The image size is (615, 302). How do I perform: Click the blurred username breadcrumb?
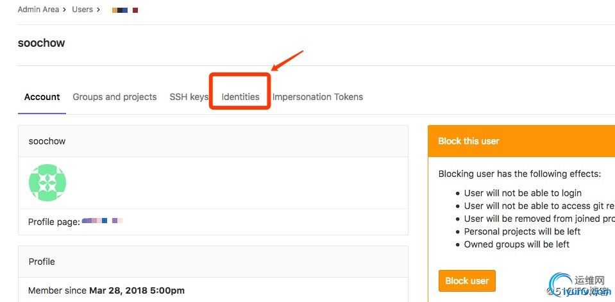pyautogui.click(x=125, y=10)
